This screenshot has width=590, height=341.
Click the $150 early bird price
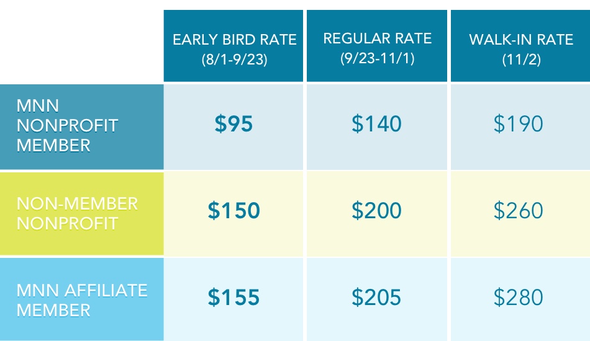coord(234,211)
